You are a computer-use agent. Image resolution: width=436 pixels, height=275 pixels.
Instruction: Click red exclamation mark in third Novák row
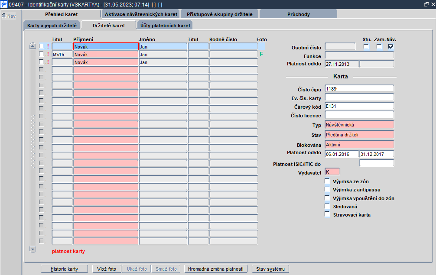coord(48,62)
